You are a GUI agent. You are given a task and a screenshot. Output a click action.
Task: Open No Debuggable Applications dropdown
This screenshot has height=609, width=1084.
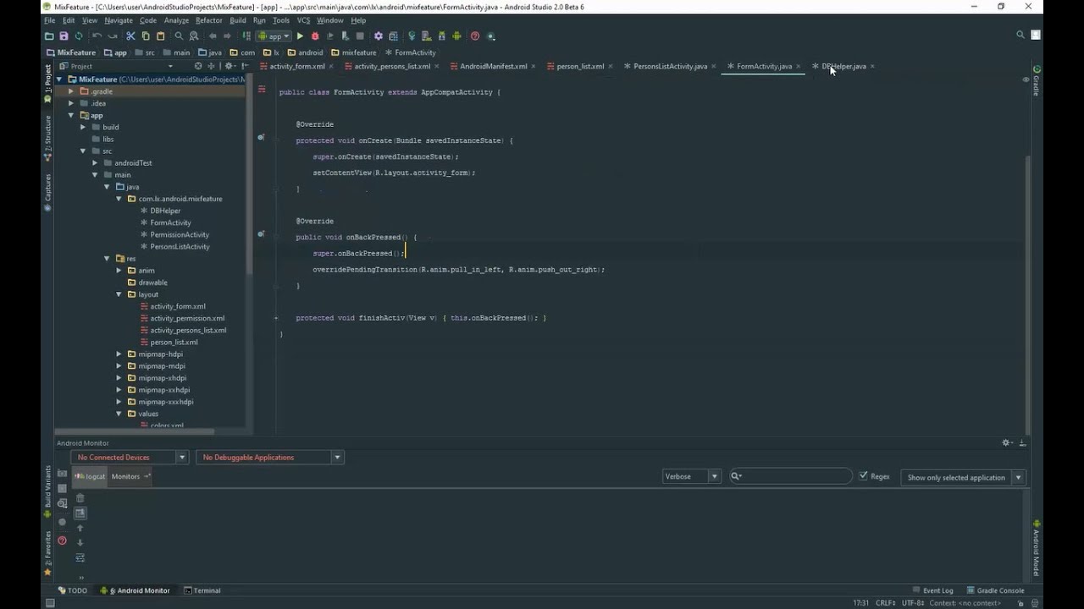[269, 458]
